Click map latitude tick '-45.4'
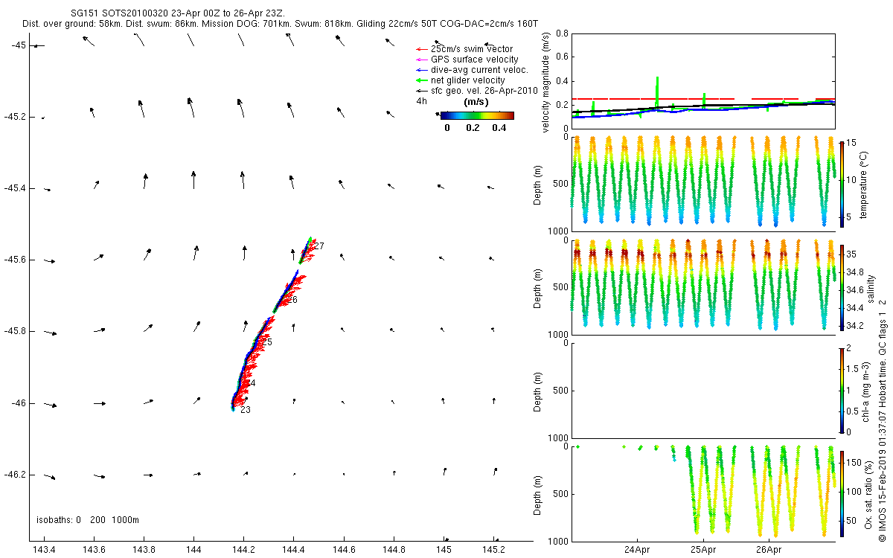The height and width of the screenshot is (558, 893). coord(14,189)
